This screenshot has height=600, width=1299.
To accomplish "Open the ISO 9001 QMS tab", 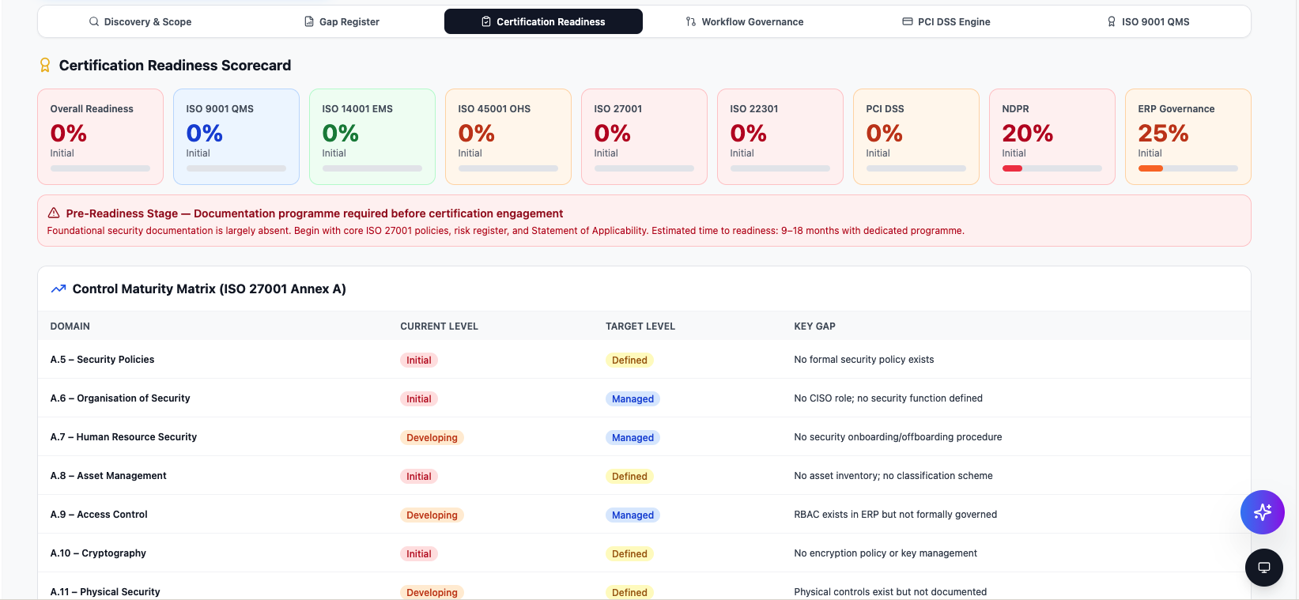I will point(1148,22).
